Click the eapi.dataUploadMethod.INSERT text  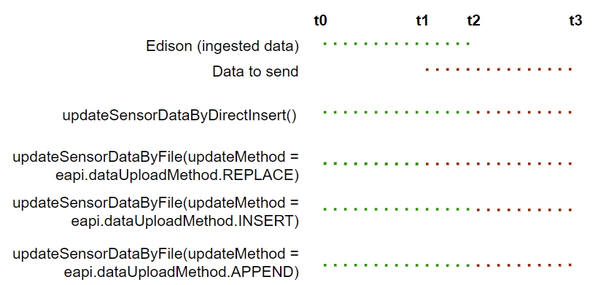click(185, 222)
